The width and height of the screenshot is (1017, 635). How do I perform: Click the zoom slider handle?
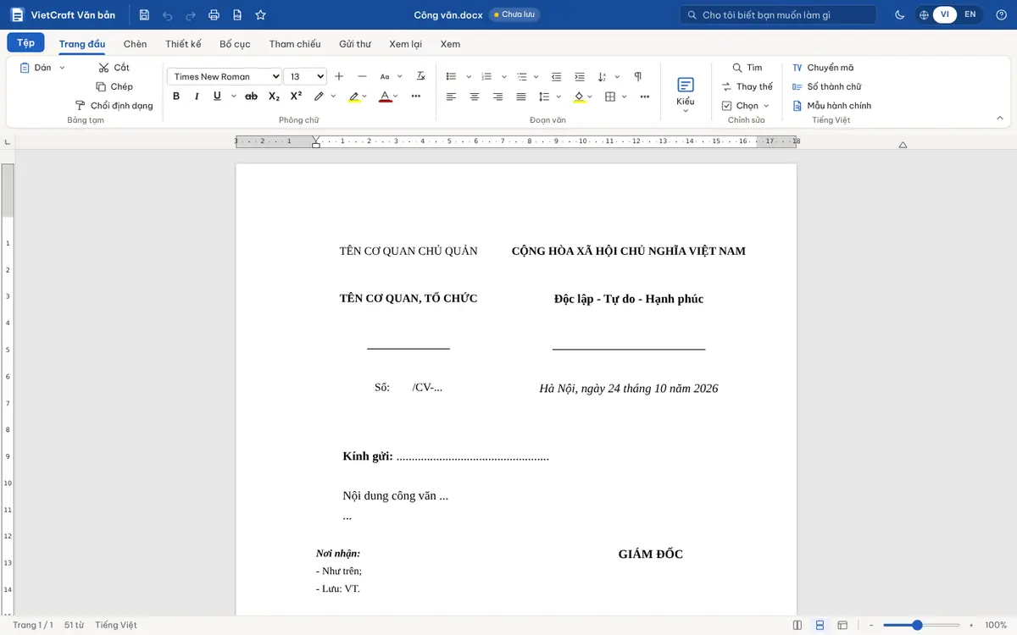pyautogui.click(x=917, y=625)
